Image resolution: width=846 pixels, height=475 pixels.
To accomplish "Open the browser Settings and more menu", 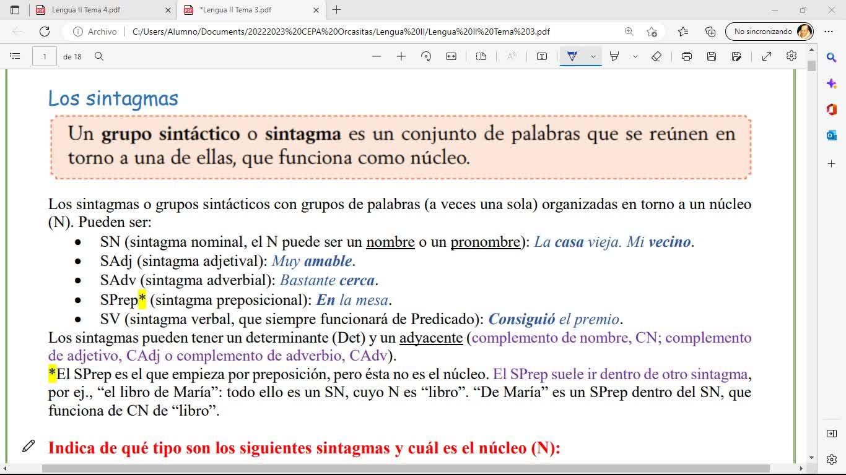I will point(829,32).
